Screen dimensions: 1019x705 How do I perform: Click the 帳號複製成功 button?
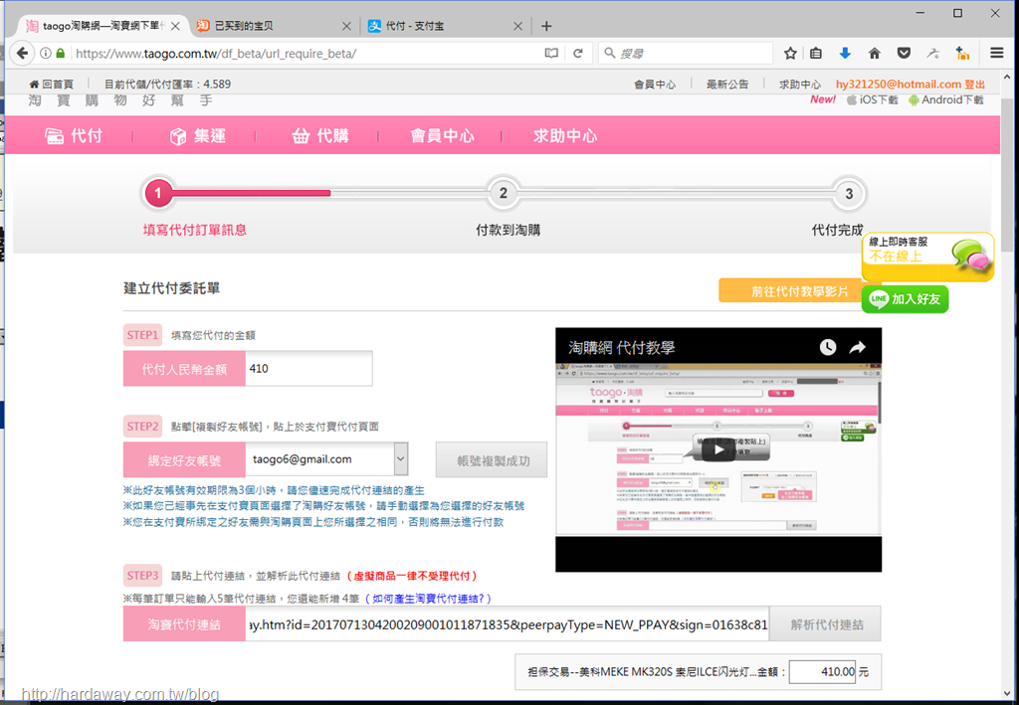[x=492, y=460]
